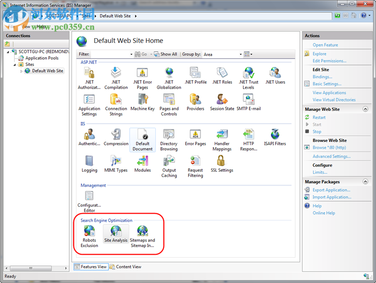Open the Logging feature
Screen dimensions: 376x283
[x=89, y=164]
